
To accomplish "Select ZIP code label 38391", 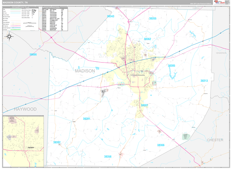I will (86, 119).
